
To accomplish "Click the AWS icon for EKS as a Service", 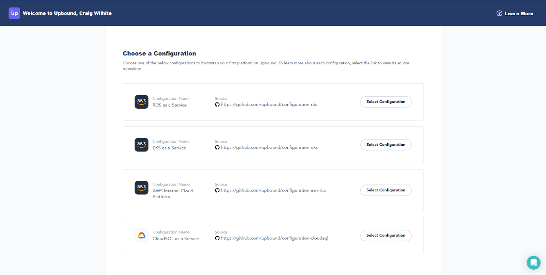I will 142,145.
